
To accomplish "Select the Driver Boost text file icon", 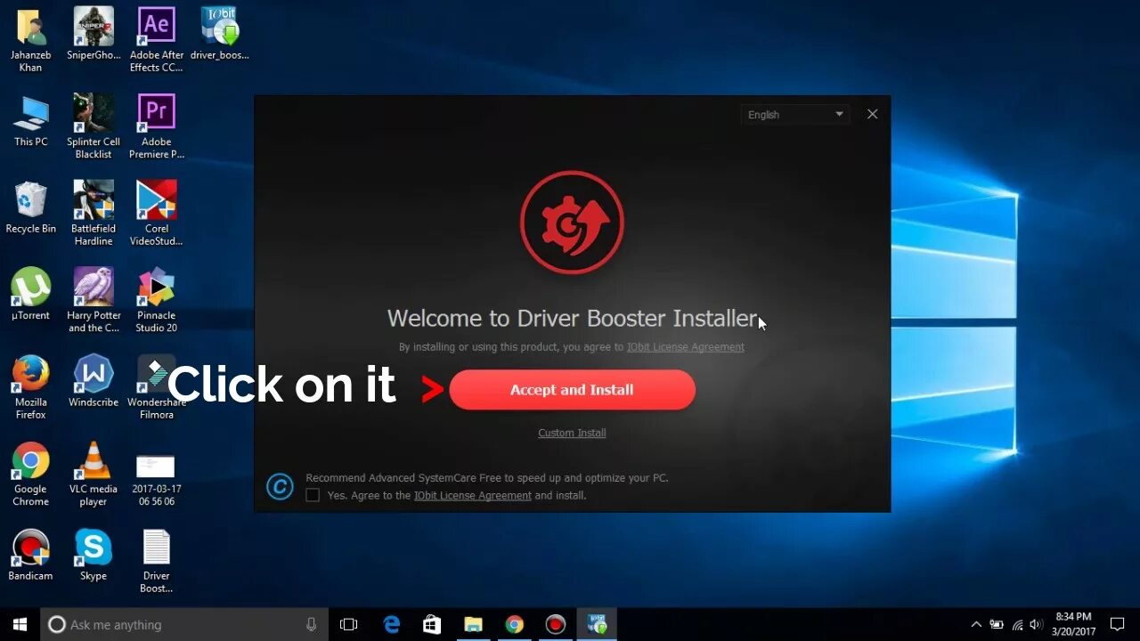I will [156, 561].
